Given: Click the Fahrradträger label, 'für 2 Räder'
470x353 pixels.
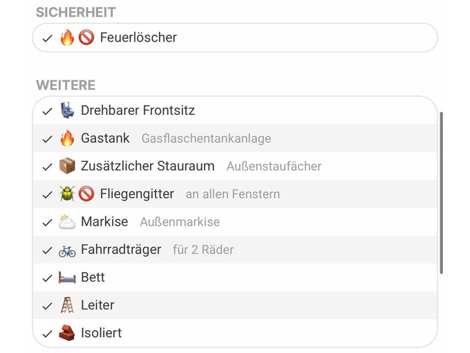Looking at the screenshot, I should click(203, 250).
